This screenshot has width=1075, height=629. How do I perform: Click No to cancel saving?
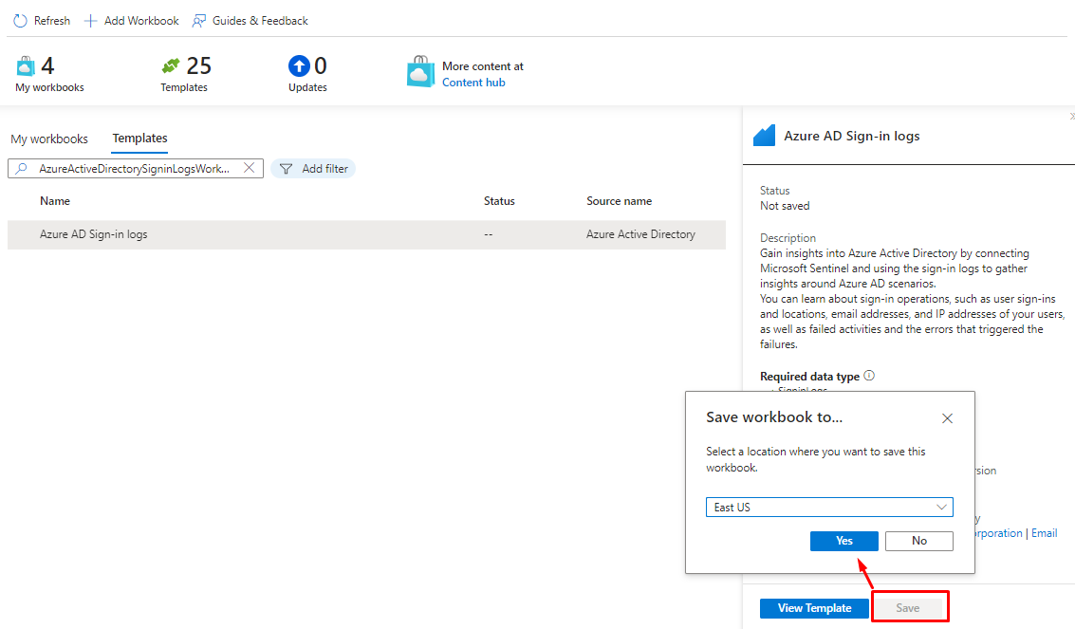click(x=918, y=541)
